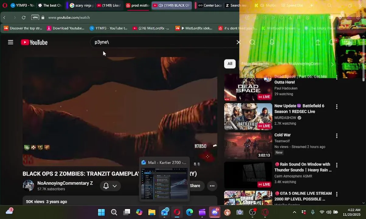Click the Black Ops 2 Zombies video player
Viewport: 366px width, 219px height.
pyautogui.click(x=120, y=111)
